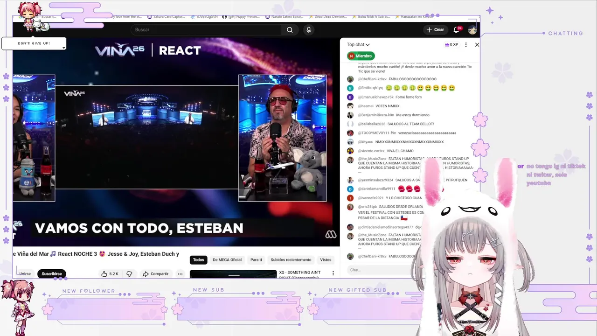Close the live chat panel
Screen dimensions: 597x336
tap(477, 45)
